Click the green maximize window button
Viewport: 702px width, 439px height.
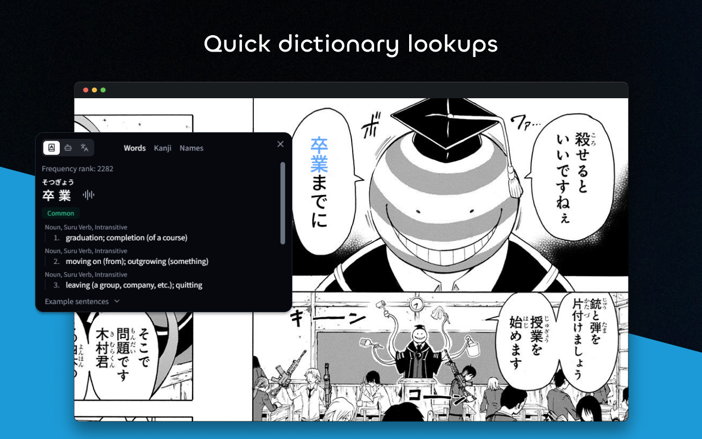tap(103, 90)
